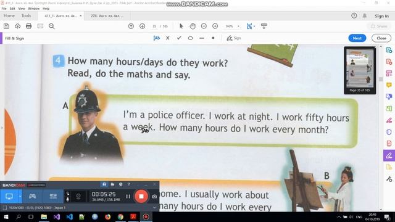Open the Help question mark icon

click(354, 15)
